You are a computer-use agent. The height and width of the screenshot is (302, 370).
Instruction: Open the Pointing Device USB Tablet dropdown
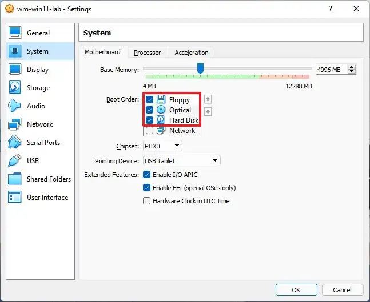(182, 160)
